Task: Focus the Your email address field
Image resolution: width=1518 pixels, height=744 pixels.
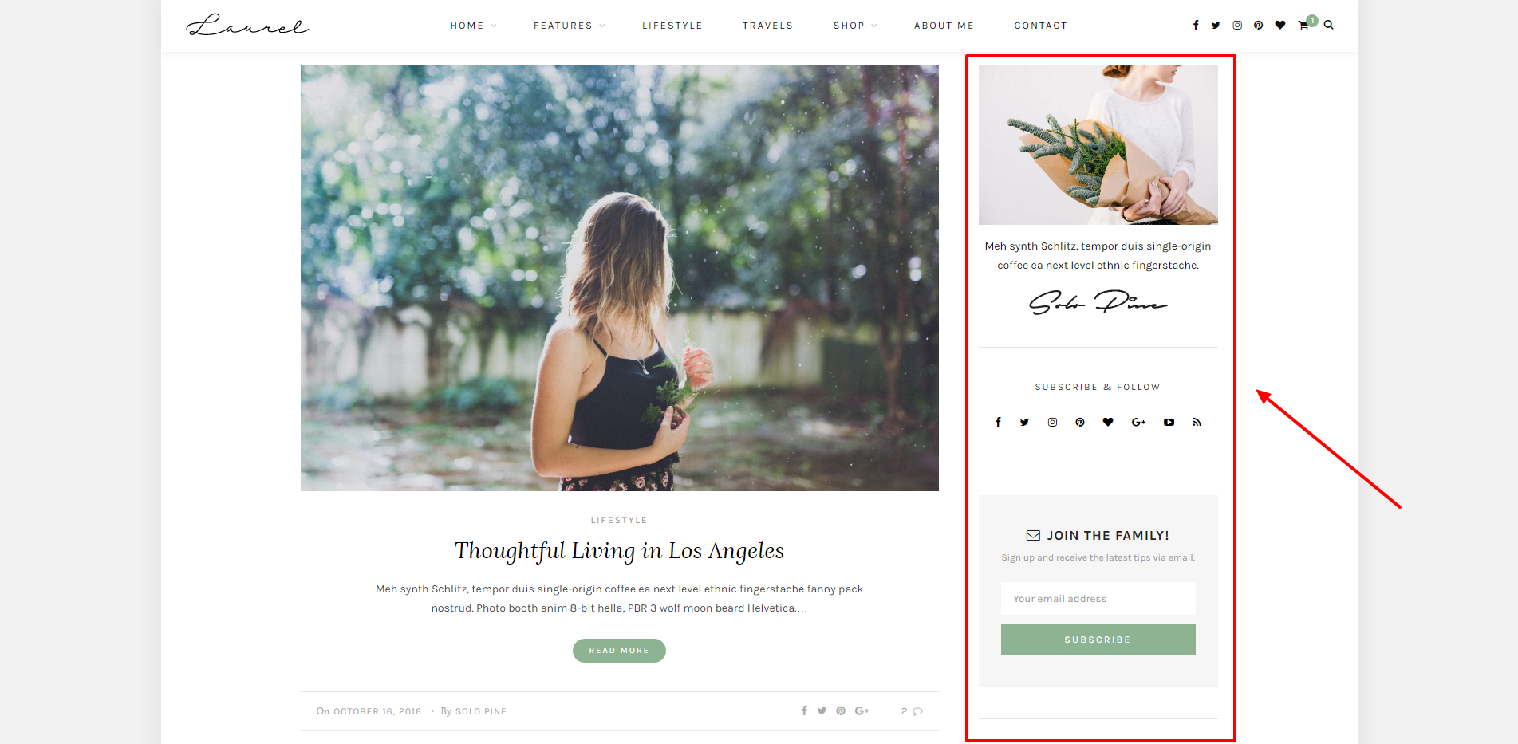Action: [1098, 599]
